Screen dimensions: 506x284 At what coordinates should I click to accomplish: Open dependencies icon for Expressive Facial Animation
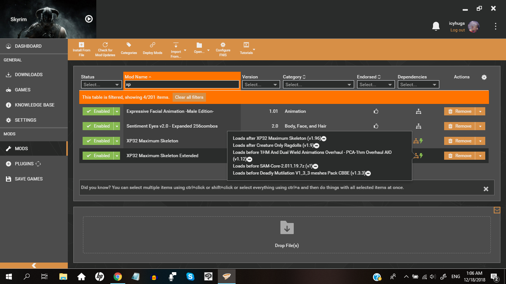tap(418, 111)
